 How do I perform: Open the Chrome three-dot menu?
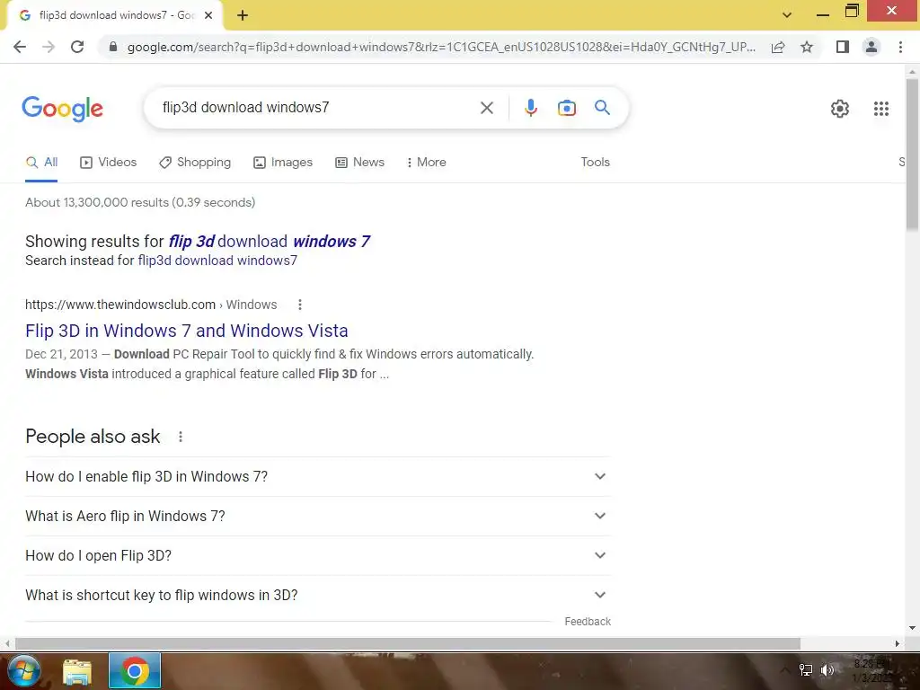[x=900, y=47]
